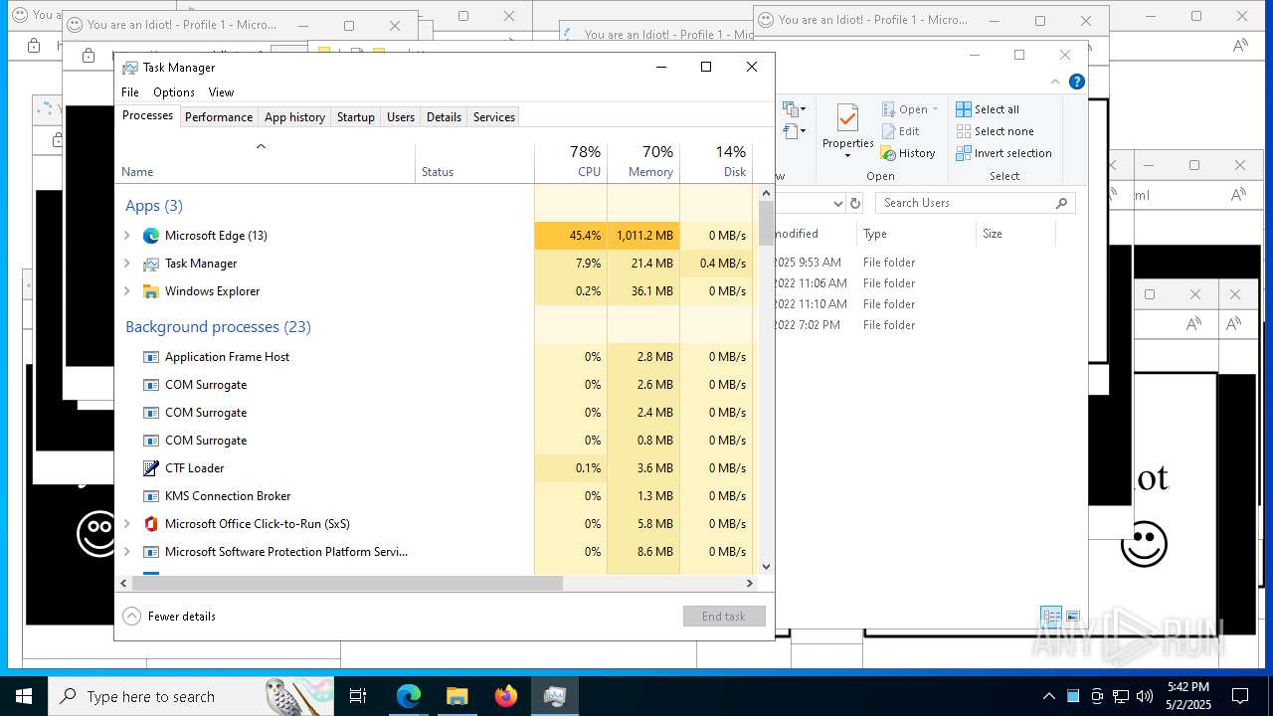The height and width of the screenshot is (716, 1273).
Task: Expand the Task Manager process row
Action: click(x=126, y=264)
